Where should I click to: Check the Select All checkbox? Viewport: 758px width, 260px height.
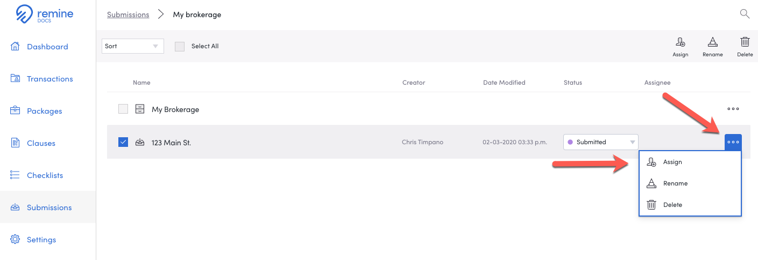point(180,46)
